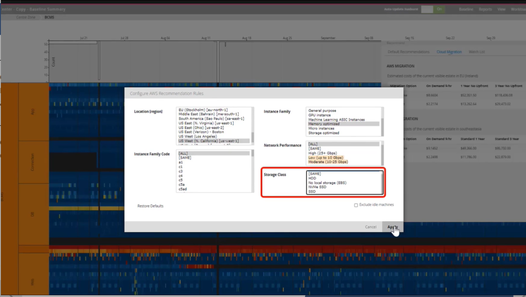Screen dimensions: 526x297
Task: Select GPU instance family
Action: click(319, 115)
